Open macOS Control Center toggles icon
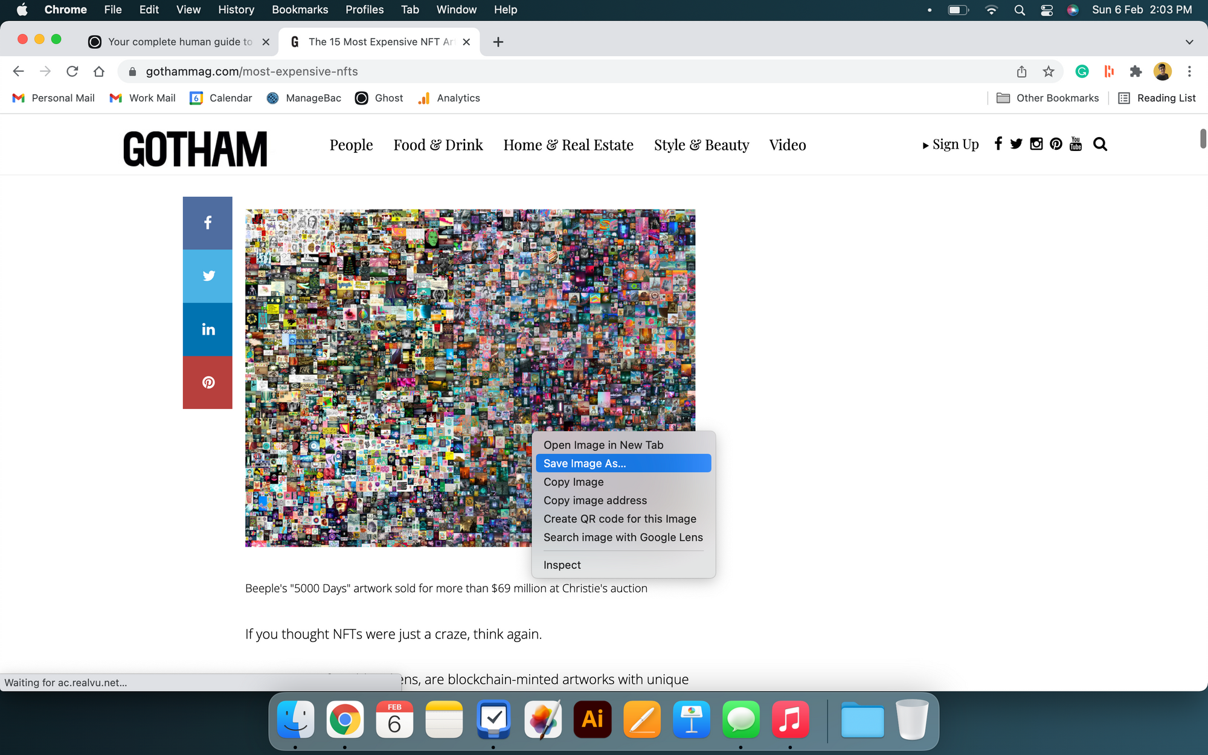Viewport: 1208px width, 755px height. 1047,10
